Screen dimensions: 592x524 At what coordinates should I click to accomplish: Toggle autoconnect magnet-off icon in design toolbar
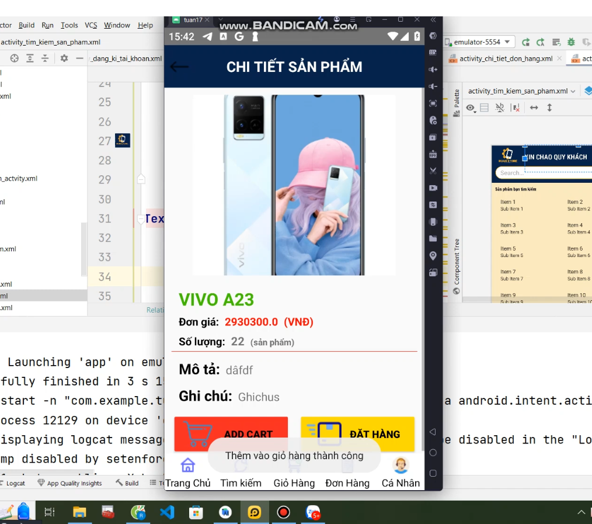500,107
